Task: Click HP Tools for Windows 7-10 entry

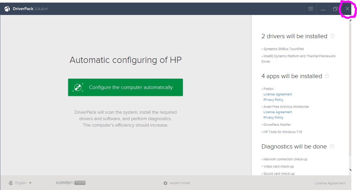Action: 283,132
